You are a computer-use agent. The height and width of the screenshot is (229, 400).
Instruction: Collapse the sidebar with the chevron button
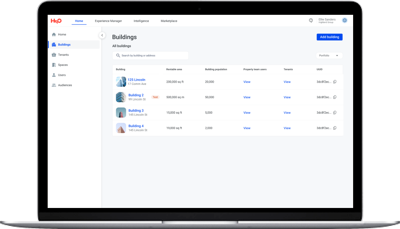[102, 35]
